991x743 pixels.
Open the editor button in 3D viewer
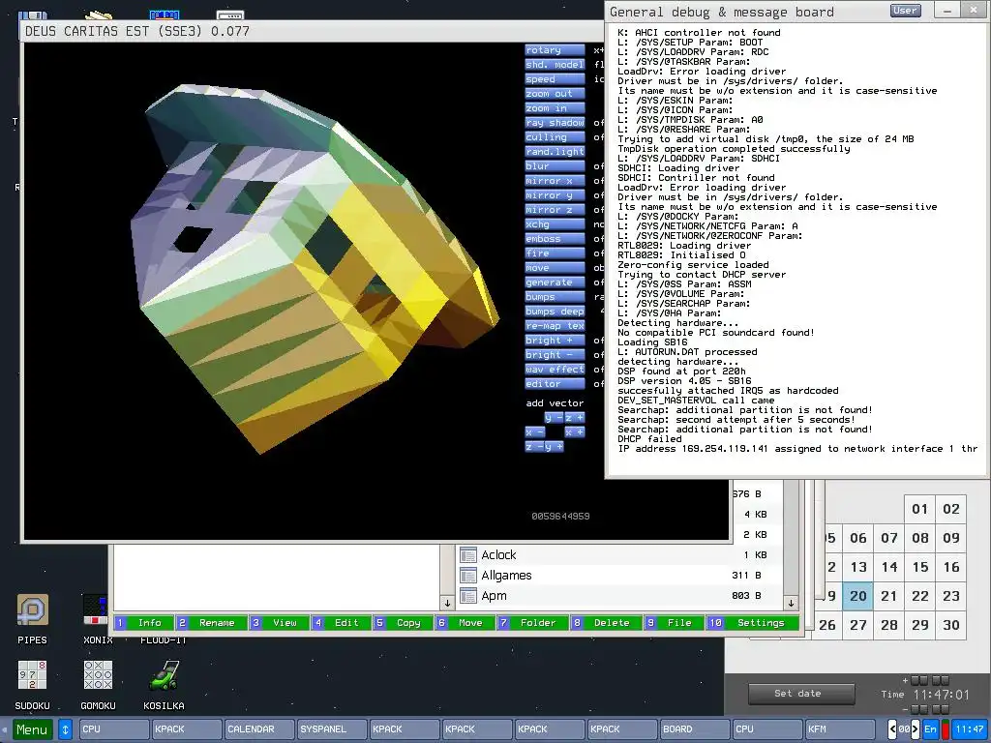[555, 384]
